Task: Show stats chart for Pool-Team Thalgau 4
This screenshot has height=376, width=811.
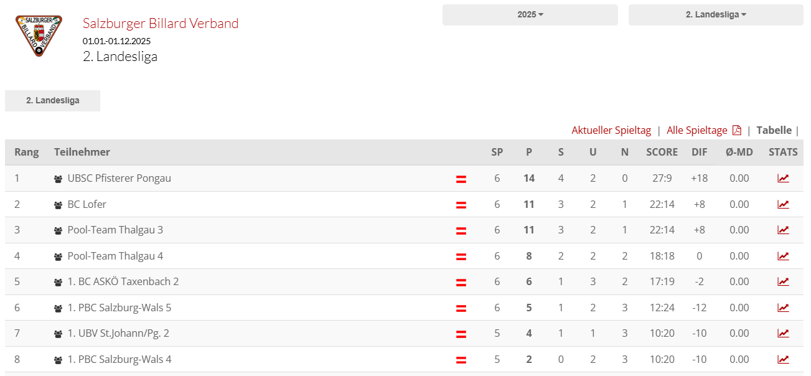Action: point(783,256)
